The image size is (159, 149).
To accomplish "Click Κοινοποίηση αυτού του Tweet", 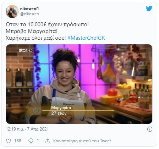I will click(x=82, y=141).
